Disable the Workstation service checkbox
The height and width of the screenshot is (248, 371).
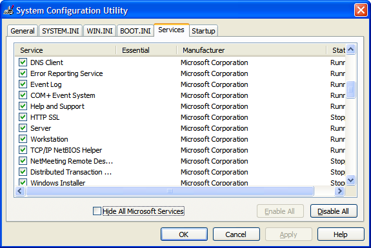(x=23, y=139)
